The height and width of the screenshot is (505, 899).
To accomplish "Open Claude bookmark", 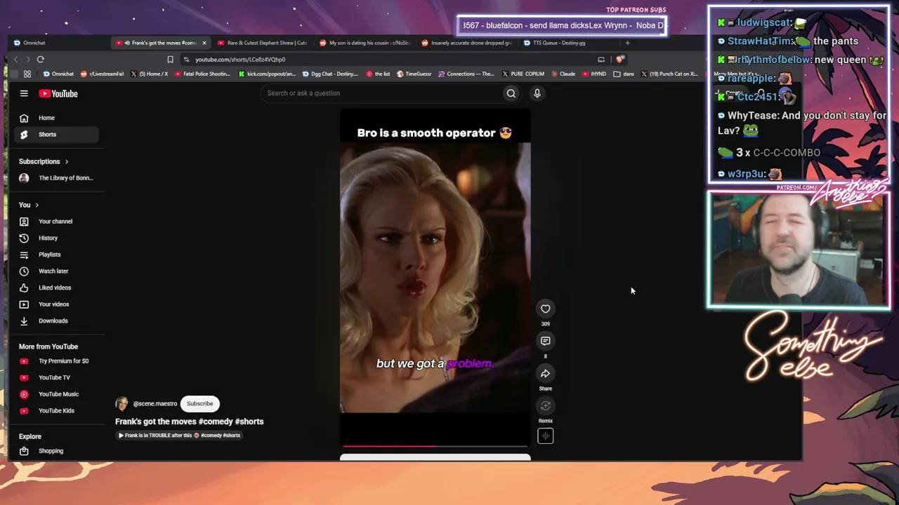I will pos(563,74).
